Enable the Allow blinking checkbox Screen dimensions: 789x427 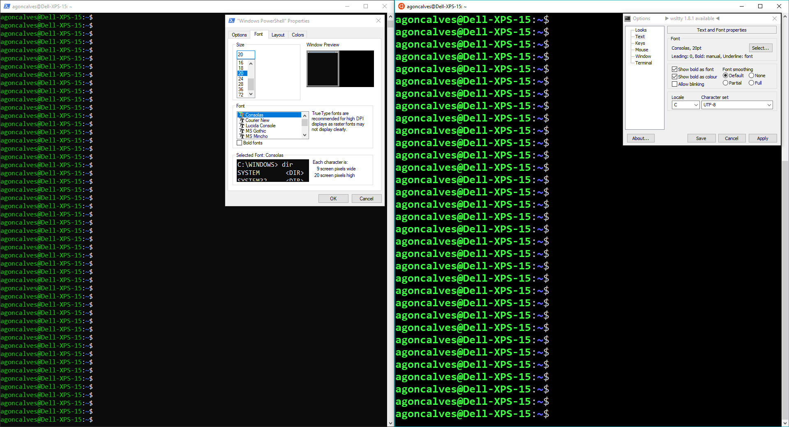[674, 84]
